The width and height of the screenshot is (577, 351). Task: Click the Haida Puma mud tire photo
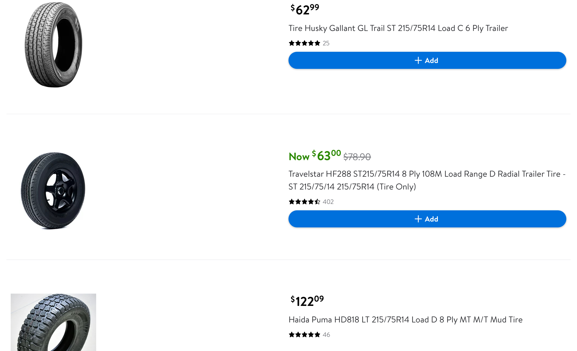coord(53,322)
